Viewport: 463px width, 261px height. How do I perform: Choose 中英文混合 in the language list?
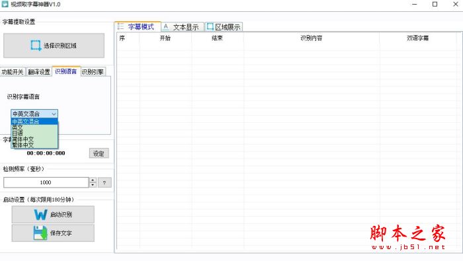[x=34, y=122]
